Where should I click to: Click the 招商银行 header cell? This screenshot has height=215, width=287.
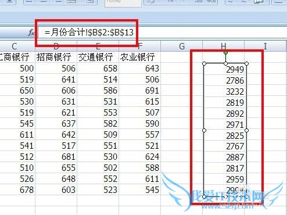coord(56,57)
